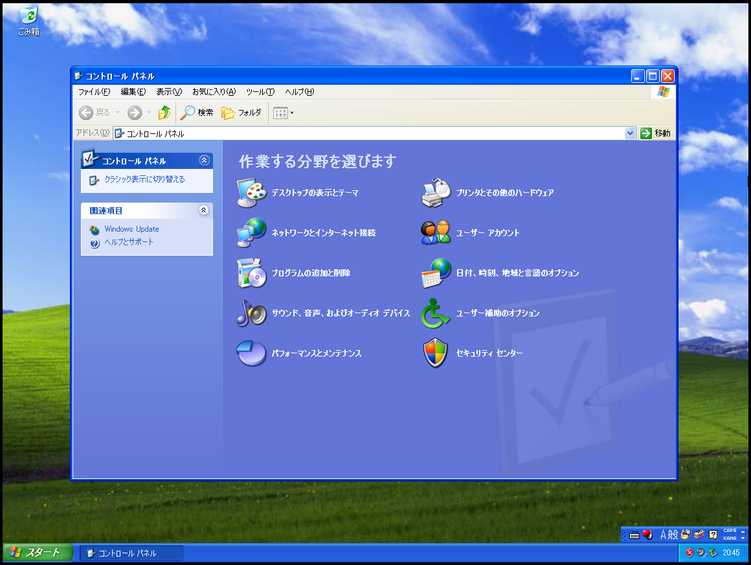The width and height of the screenshot is (751, 565).
Task: Open the performance and maintenance pie chart icon
Action: (251, 353)
